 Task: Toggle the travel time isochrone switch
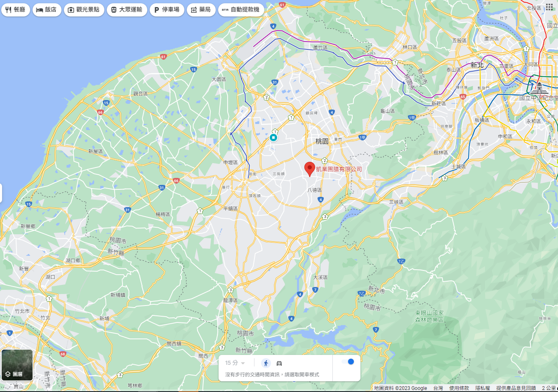pyautogui.click(x=348, y=362)
